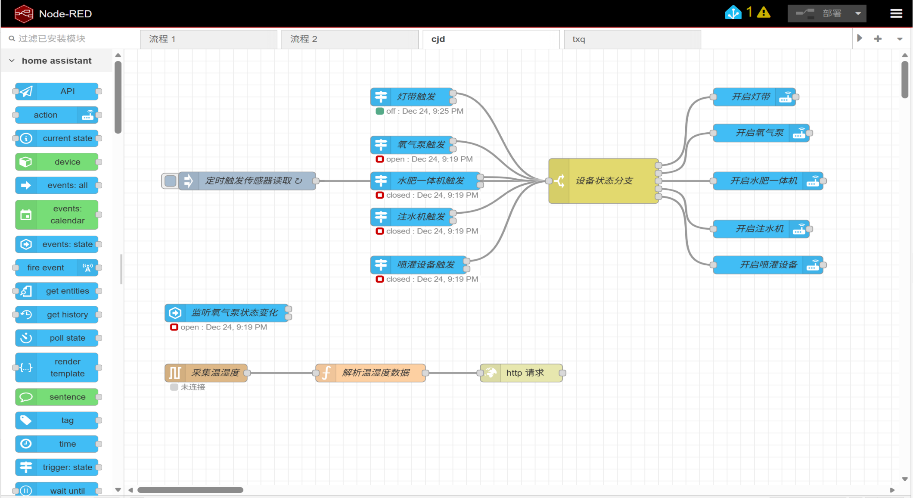Click the http 请求 node globe icon

click(x=491, y=373)
